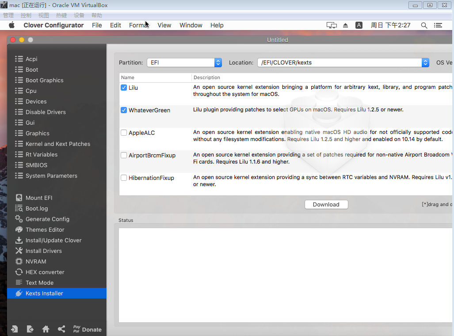Viewport: 454px width, 336px height.
Task: Open the Edit menu
Action: [x=115, y=25]
